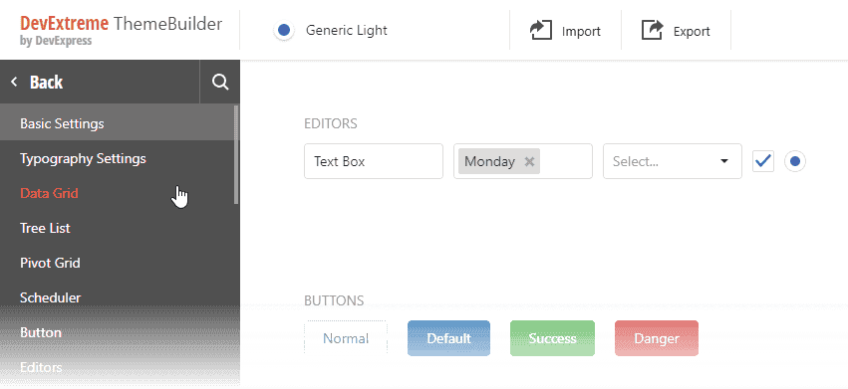Open the Select... dropdown arrow

tap(724, 161)
